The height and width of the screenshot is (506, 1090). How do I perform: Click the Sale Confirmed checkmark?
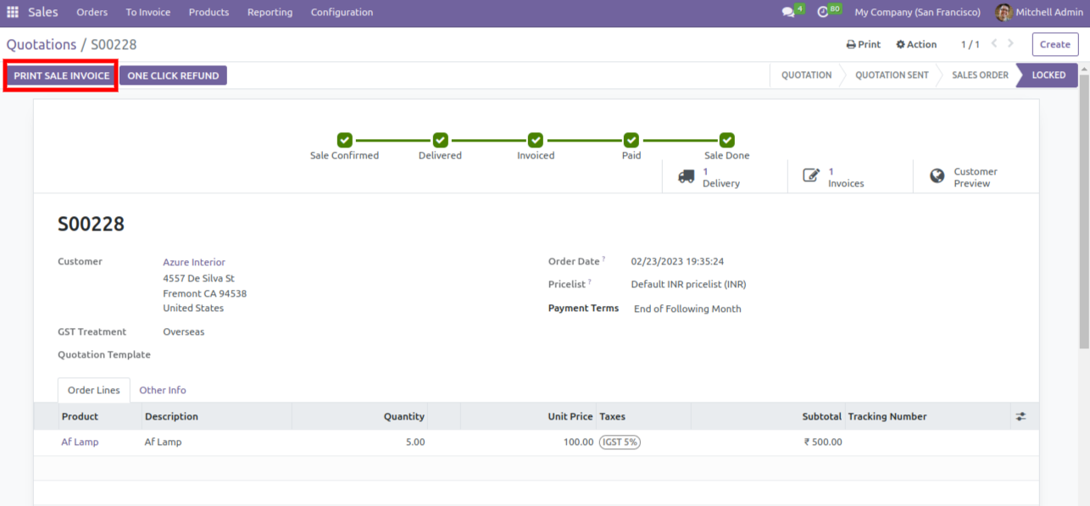click(x=344, y=141)
